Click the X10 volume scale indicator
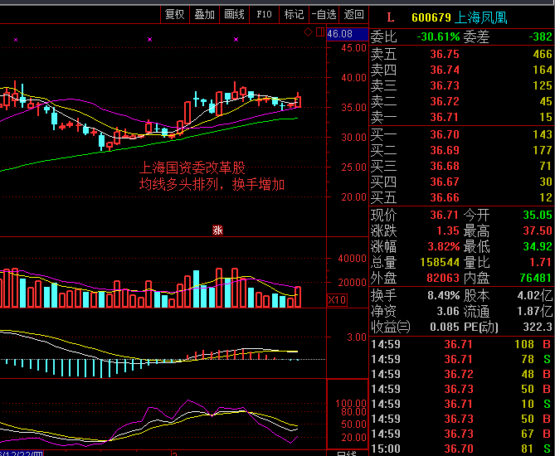The height and width of the screenshot is (456, 555). 337,300
